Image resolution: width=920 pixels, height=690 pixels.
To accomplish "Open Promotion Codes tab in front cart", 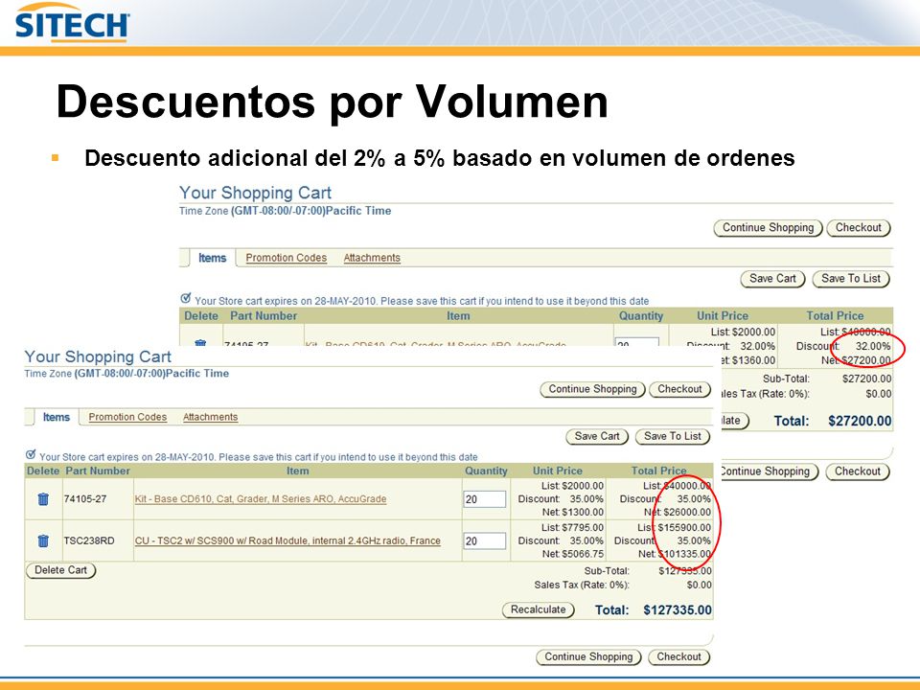I will coord(127,417).
